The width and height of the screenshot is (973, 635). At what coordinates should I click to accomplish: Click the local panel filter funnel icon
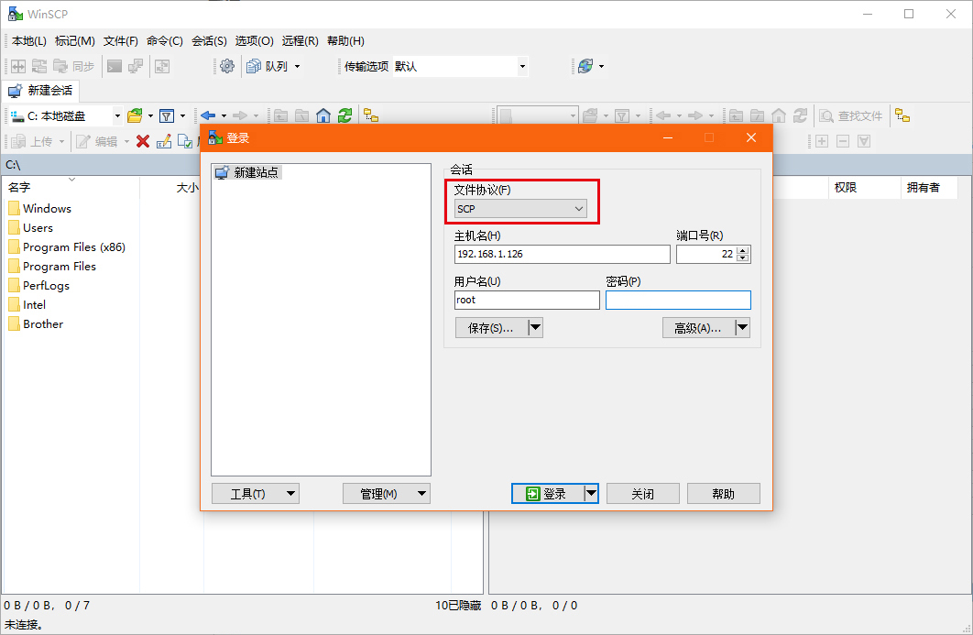tap(167, 116)
